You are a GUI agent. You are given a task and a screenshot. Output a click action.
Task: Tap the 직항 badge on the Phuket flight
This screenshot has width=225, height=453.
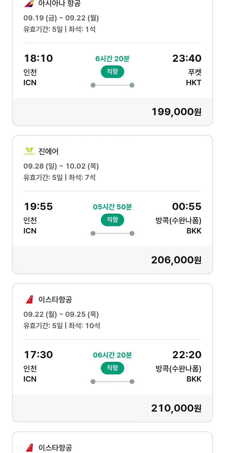click(112, 72)
